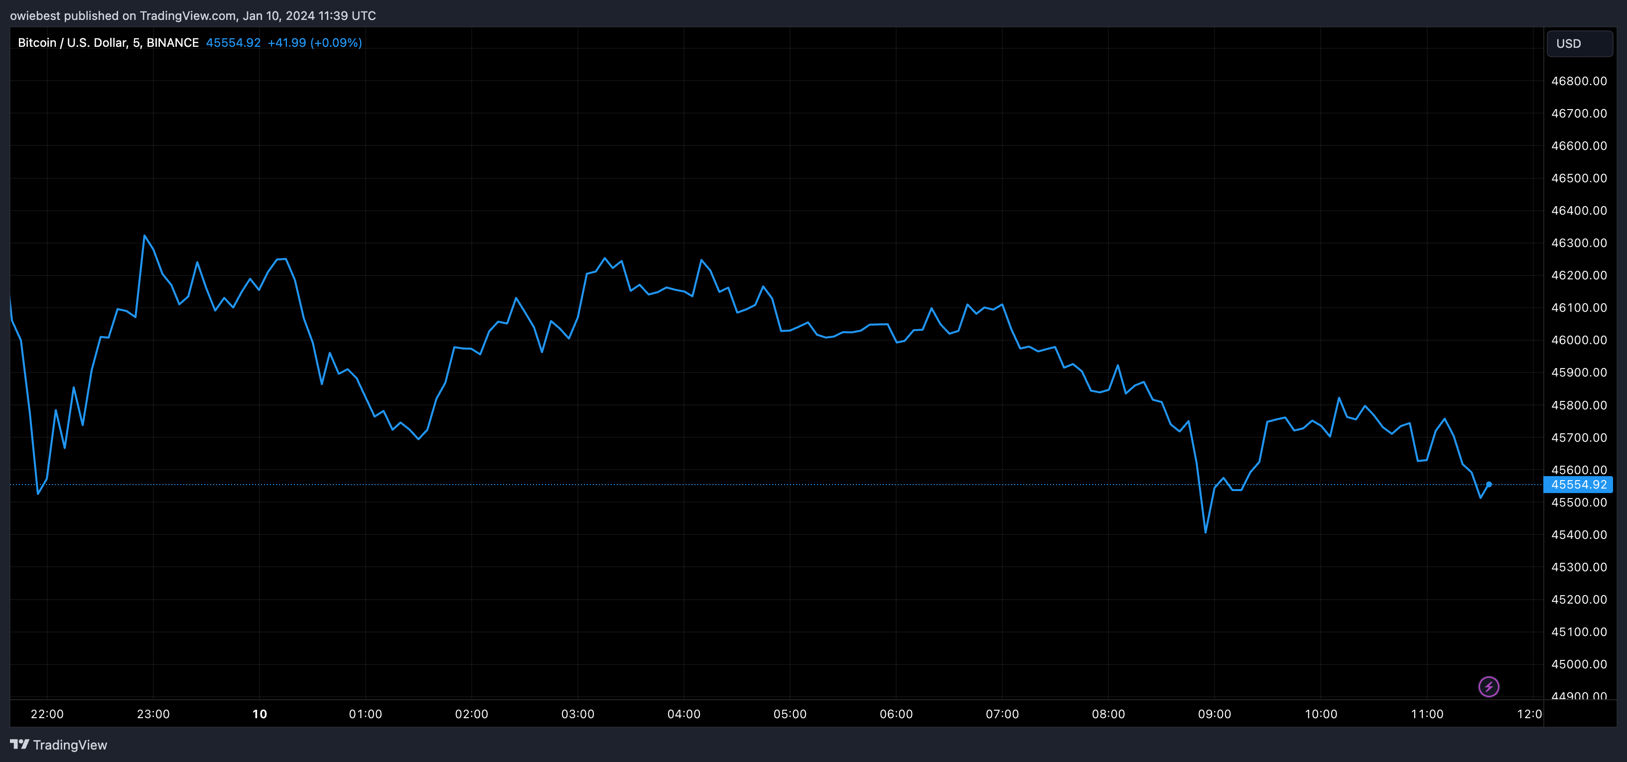
Task: Click the 12:00 label on the time axis
Action: pos(1531,714)
